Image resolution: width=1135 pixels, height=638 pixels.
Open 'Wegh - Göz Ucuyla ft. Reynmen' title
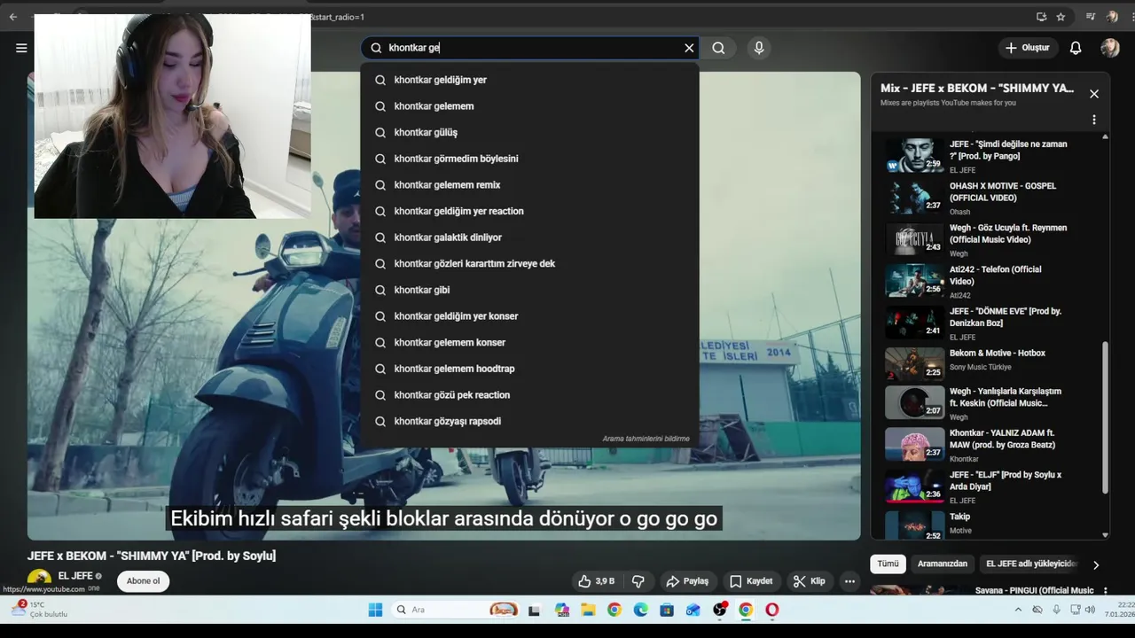pyautogui.click(x=1008, y=233)
